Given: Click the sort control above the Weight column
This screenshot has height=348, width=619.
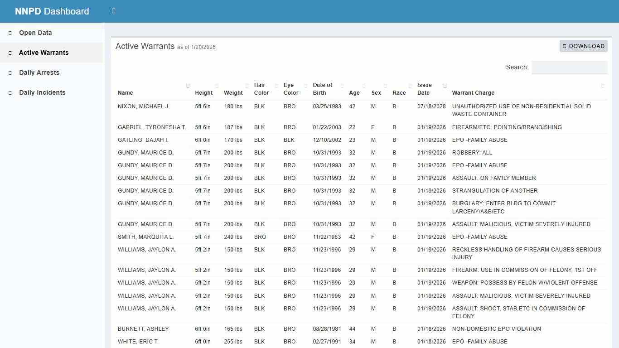Looking at the screenshot, I should [246, 85].
